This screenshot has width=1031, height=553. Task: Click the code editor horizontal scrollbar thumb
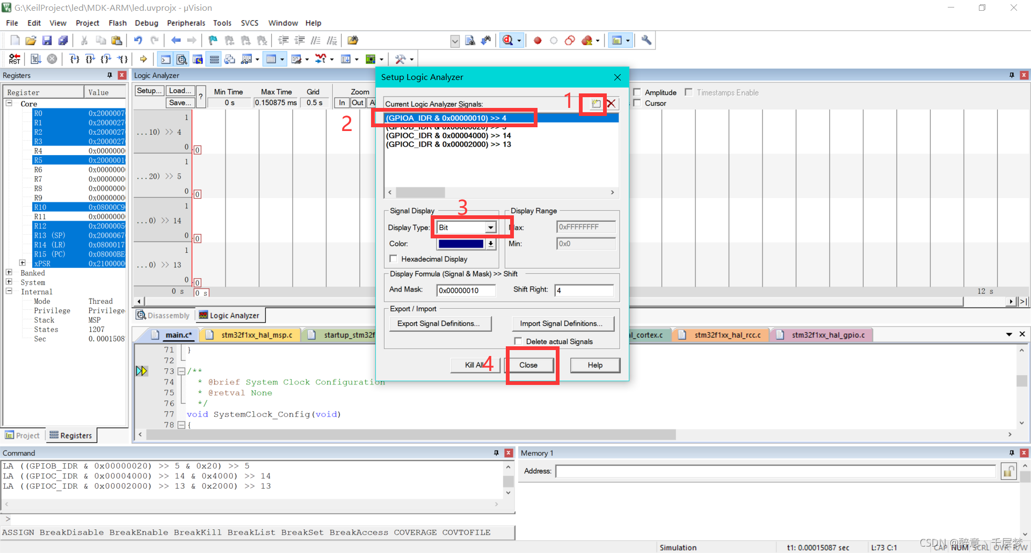point(411,434)
